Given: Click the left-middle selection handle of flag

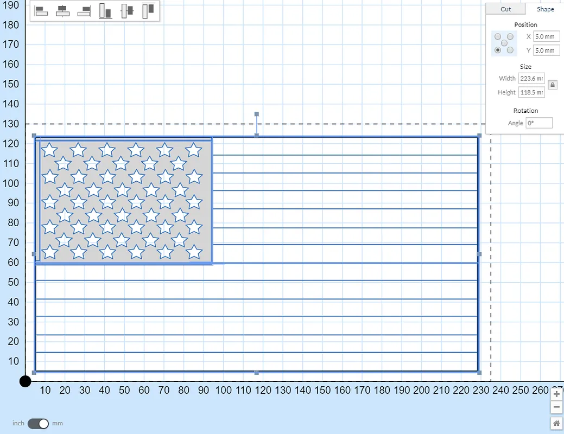Looking at the screenshot, I should pos(34,254).
